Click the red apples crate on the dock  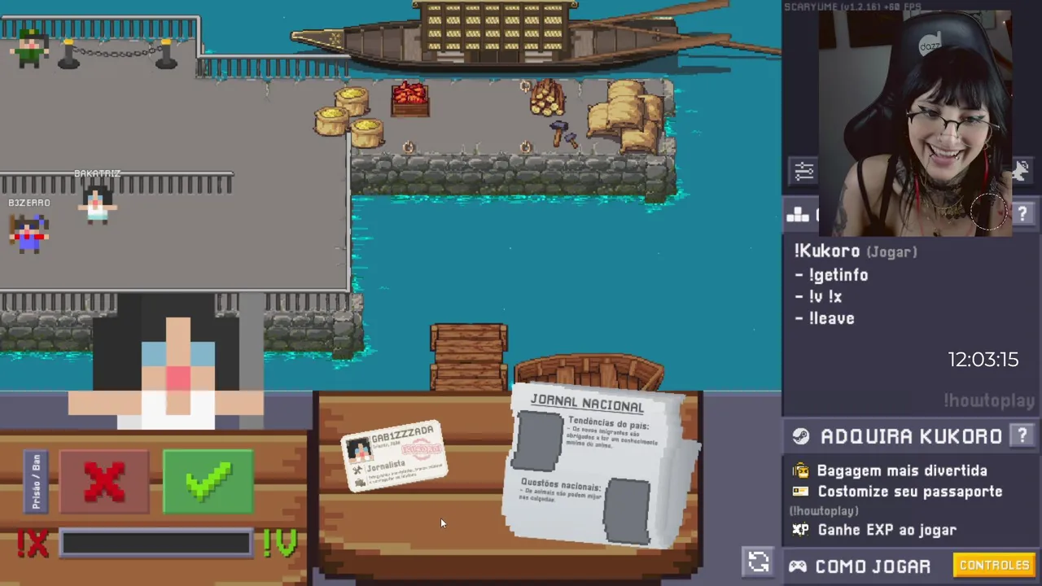point(410,99)
